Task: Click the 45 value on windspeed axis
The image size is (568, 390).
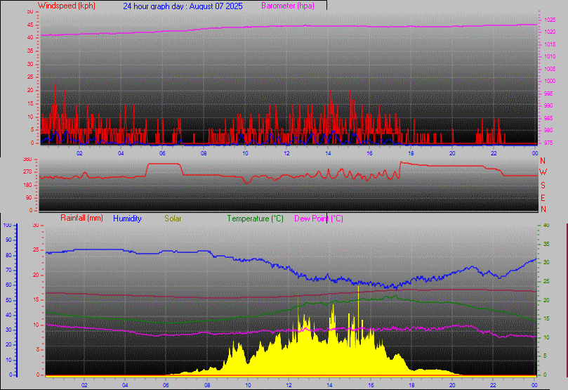Action: click(30, 25)
